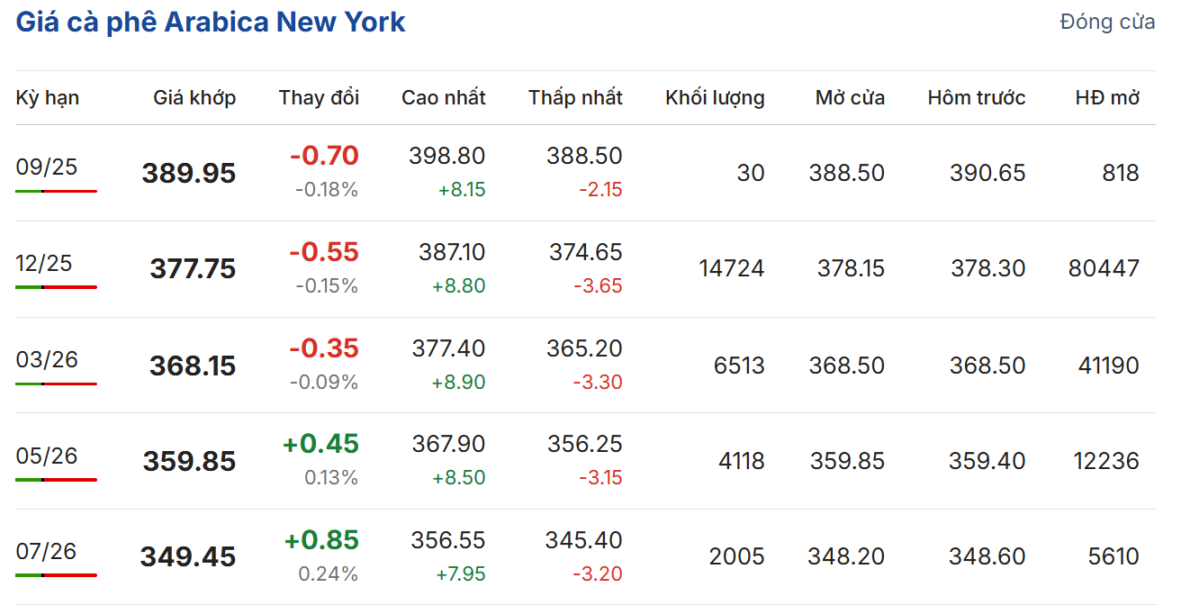The height and width of the screenshot is (605, 1181).
Task: Sort by the "Kỳ hạn" column header
Action: 48,97
